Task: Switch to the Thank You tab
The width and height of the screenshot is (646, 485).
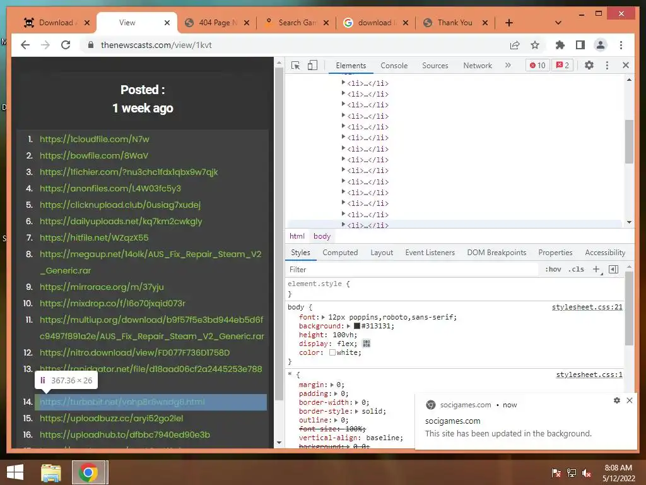Action: coord(455,23)
